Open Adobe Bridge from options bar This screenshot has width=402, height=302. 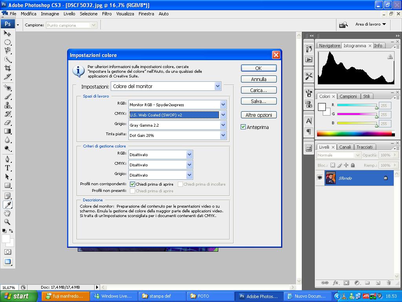click(343, 25)
